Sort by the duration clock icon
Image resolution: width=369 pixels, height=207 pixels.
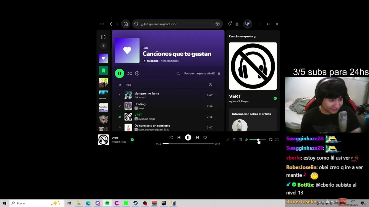[210, 85]
